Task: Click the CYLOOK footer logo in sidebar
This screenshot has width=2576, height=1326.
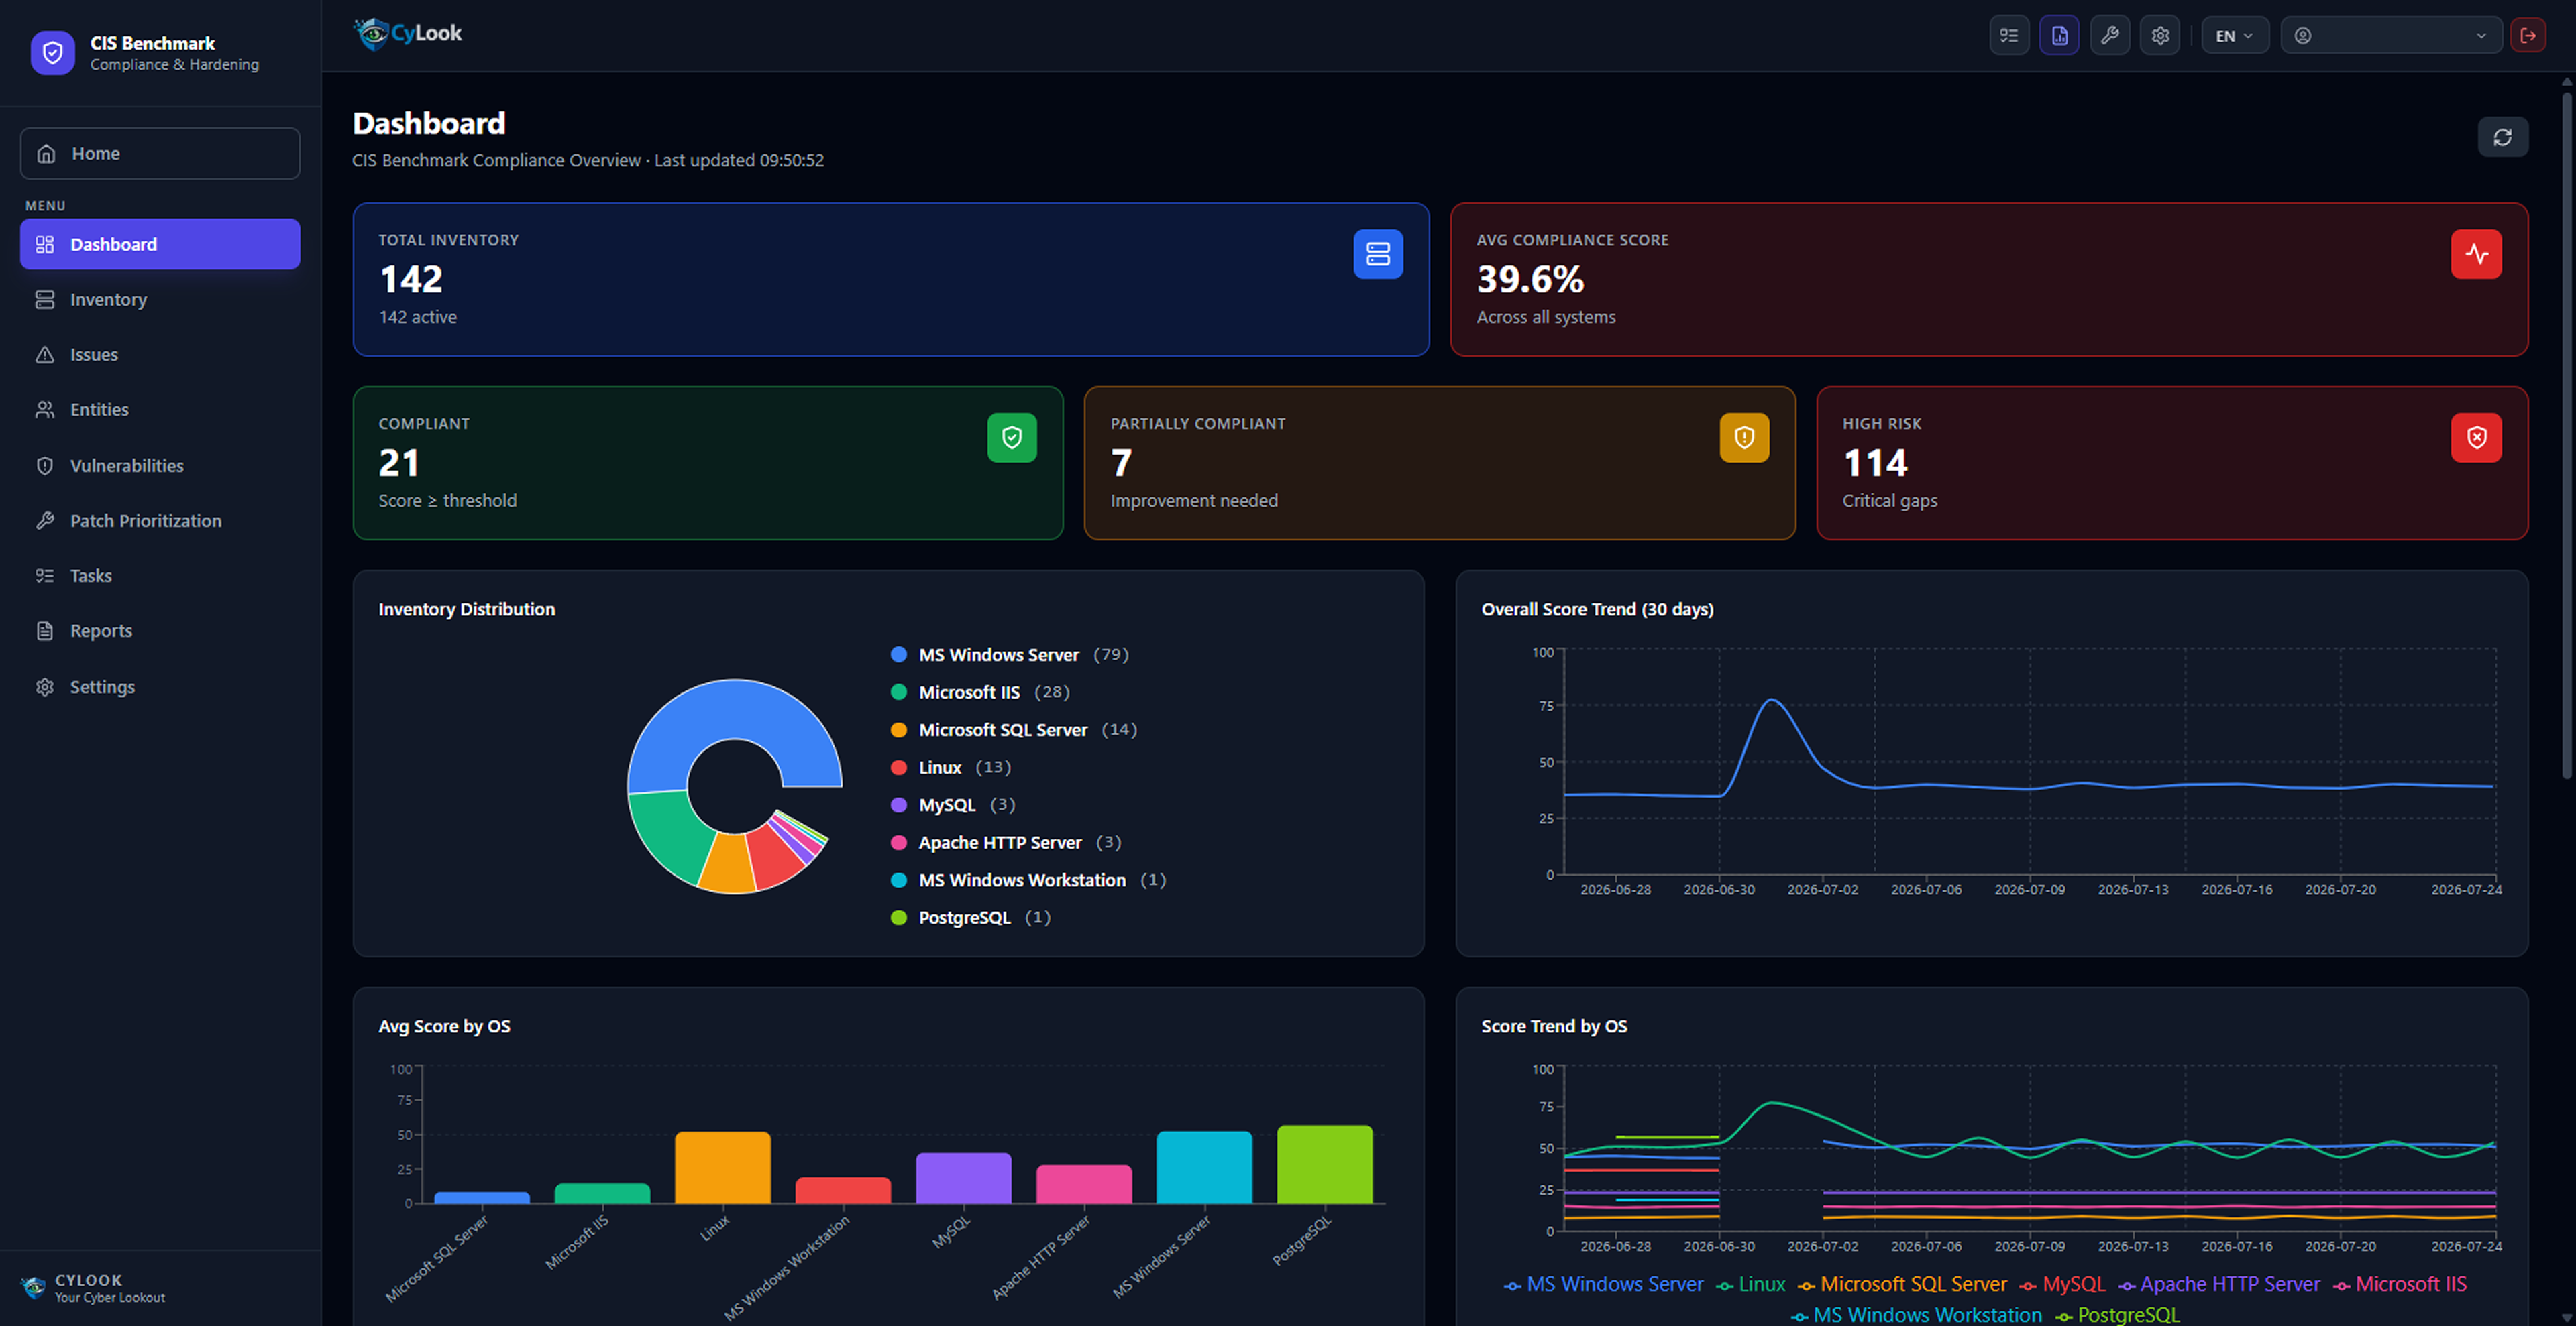Action: point(33,1287)
